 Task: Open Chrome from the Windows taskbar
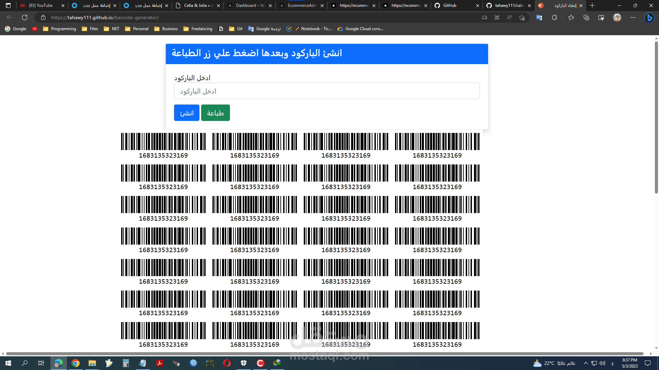click(76, 363)
